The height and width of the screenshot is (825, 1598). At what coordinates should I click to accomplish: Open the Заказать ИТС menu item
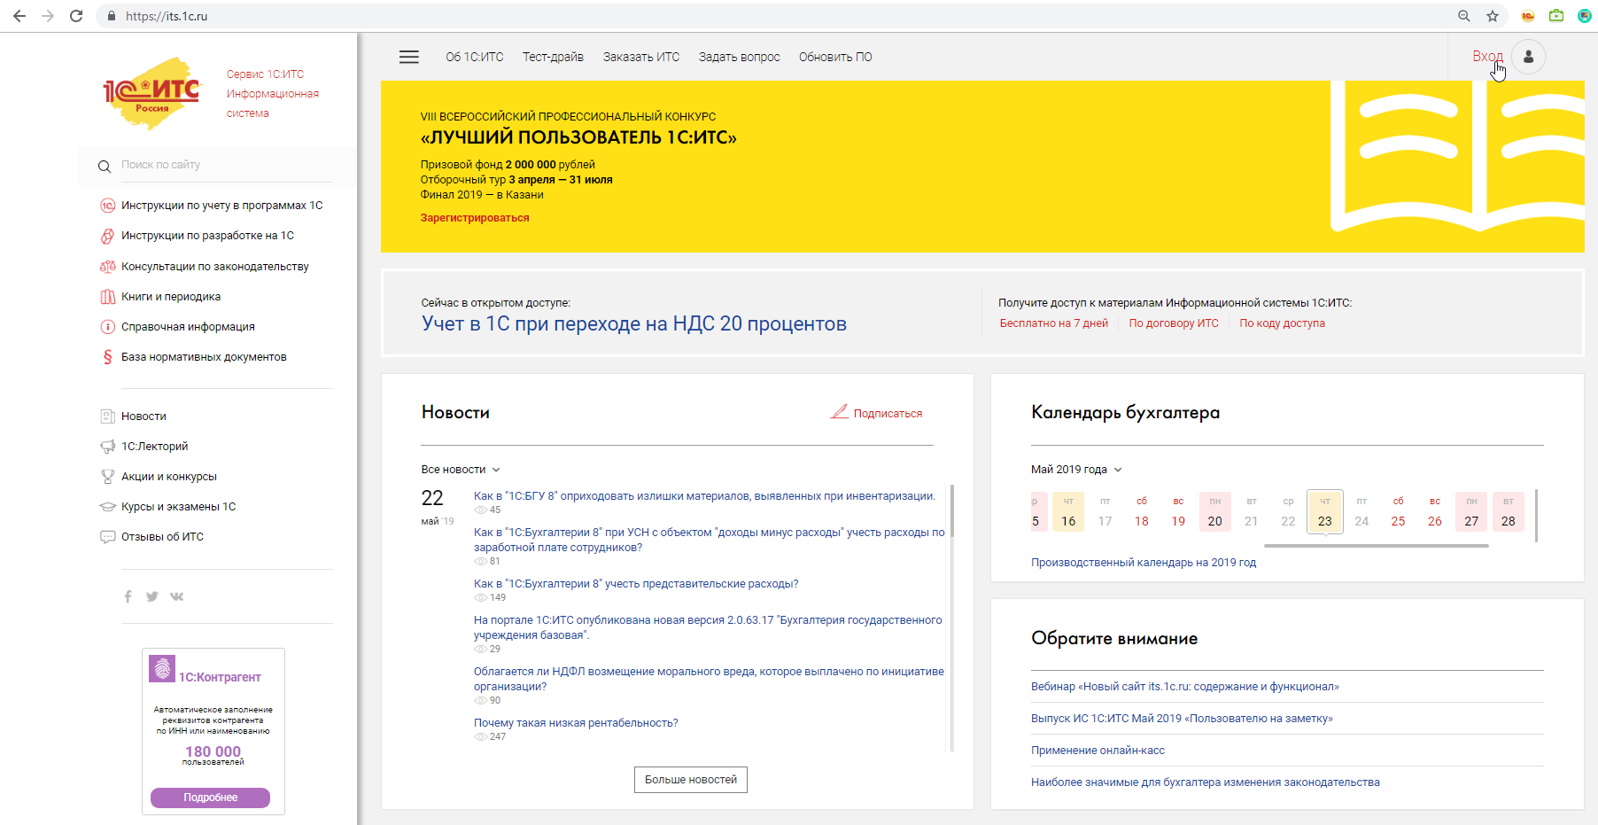(641, 57)
